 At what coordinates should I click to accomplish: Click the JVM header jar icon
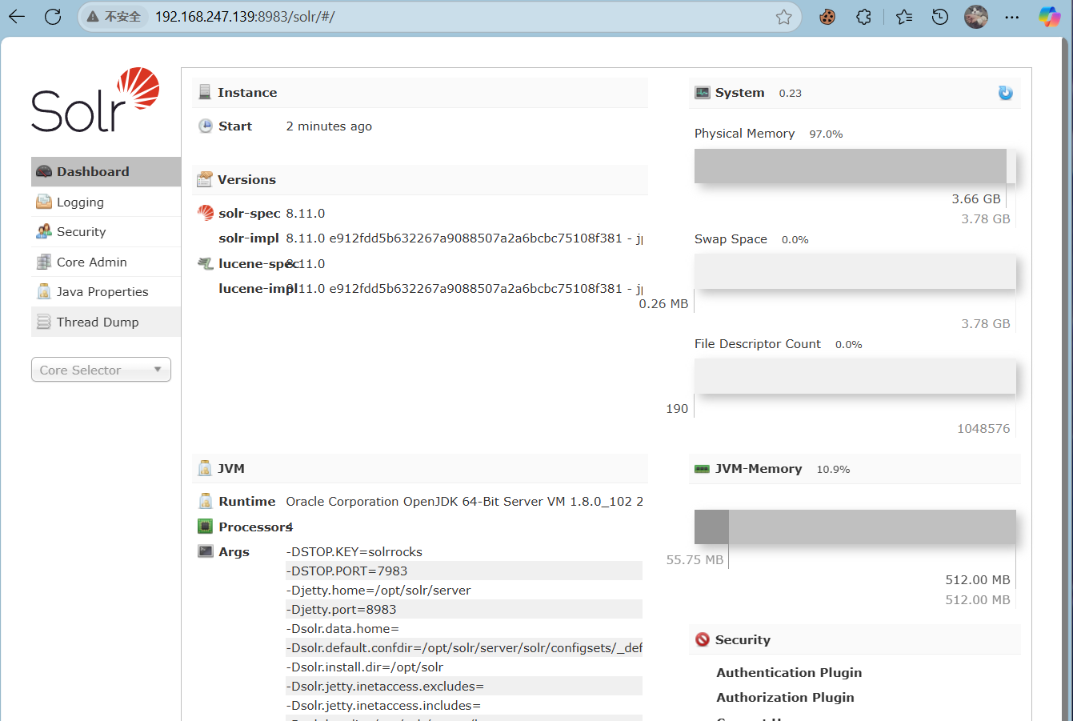tap(205, 468)
